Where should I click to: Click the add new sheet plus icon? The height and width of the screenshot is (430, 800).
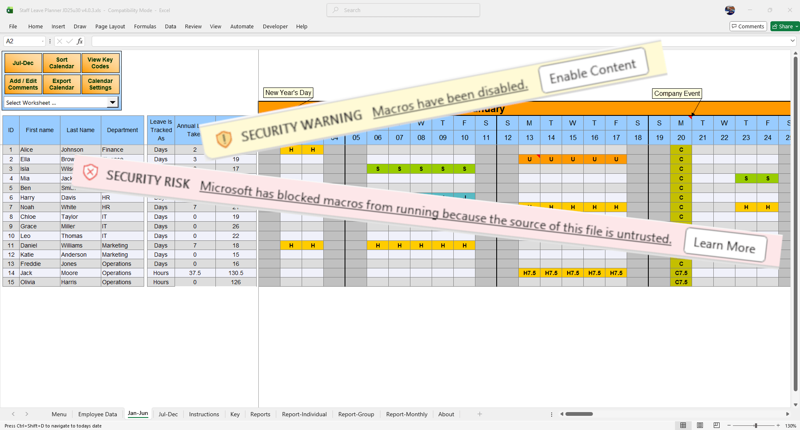pyautogui.click(x=480, y=414)
